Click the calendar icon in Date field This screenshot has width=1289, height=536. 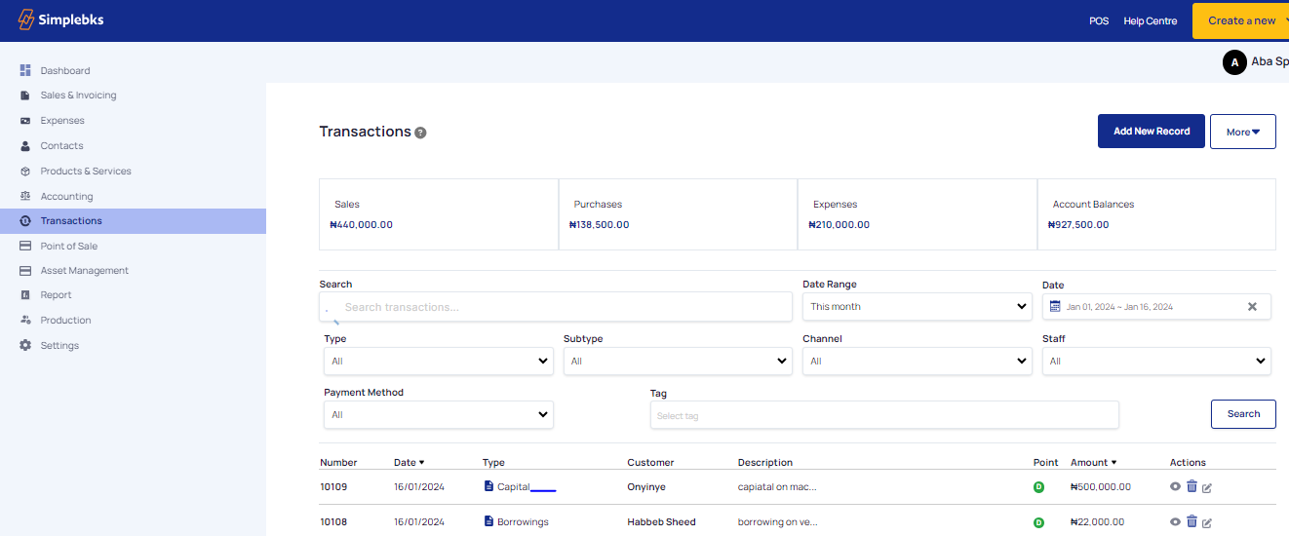tap(1054, 306)
